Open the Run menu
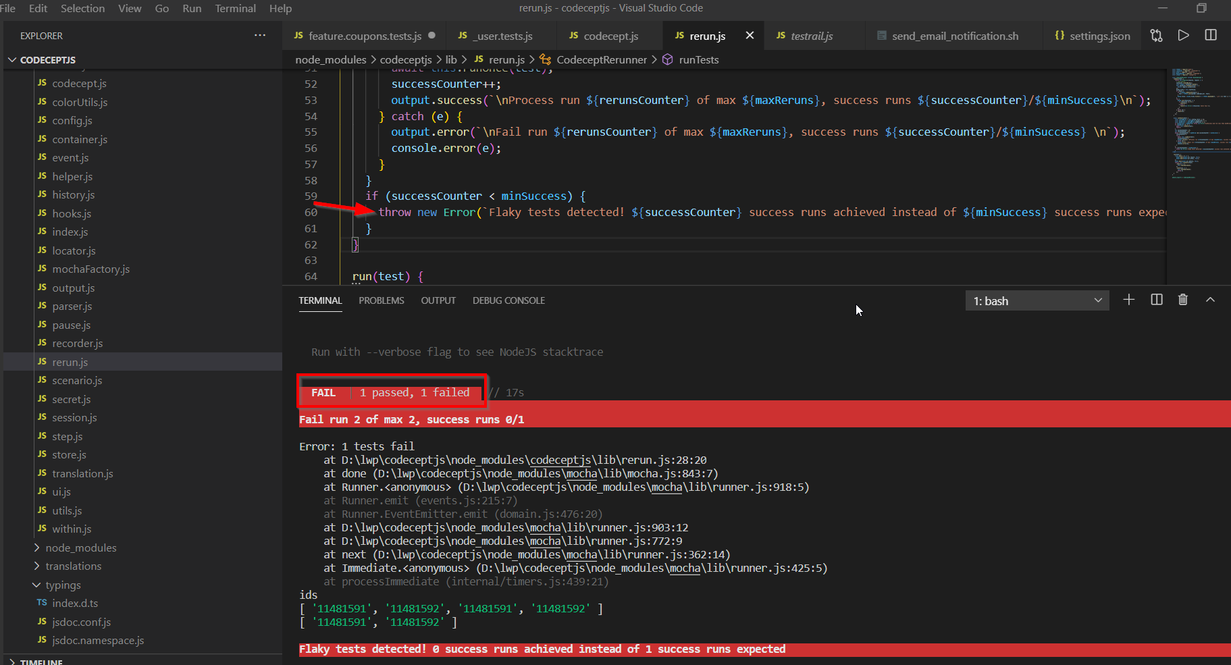 (x=192, y=8)
